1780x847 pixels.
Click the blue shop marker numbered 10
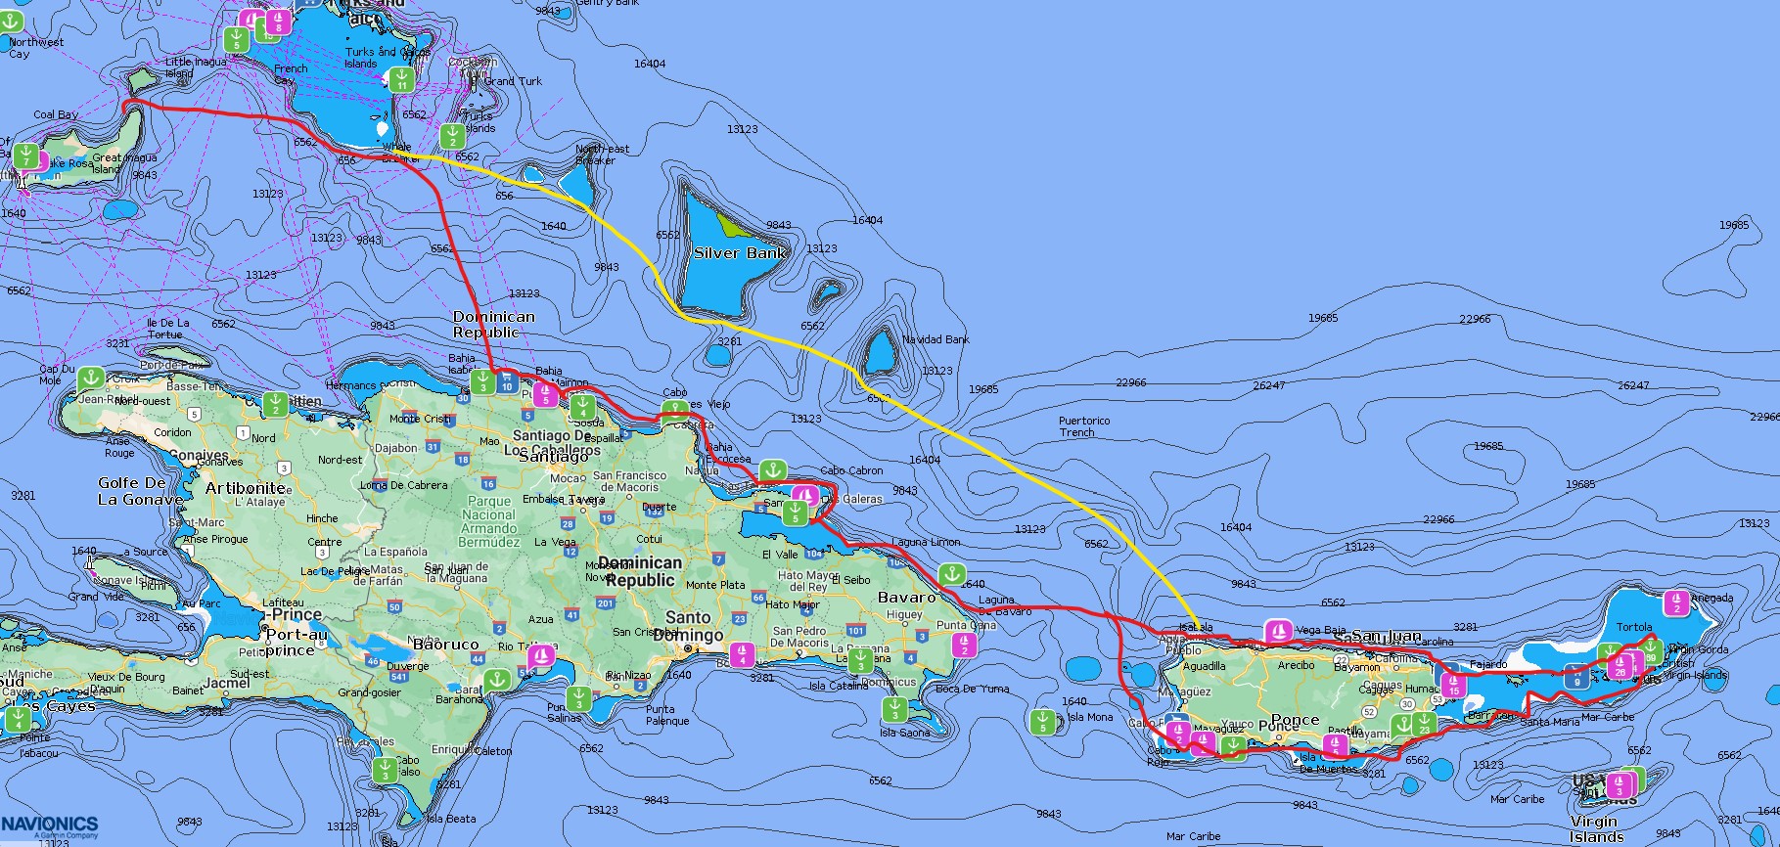(x=506, y=380)
